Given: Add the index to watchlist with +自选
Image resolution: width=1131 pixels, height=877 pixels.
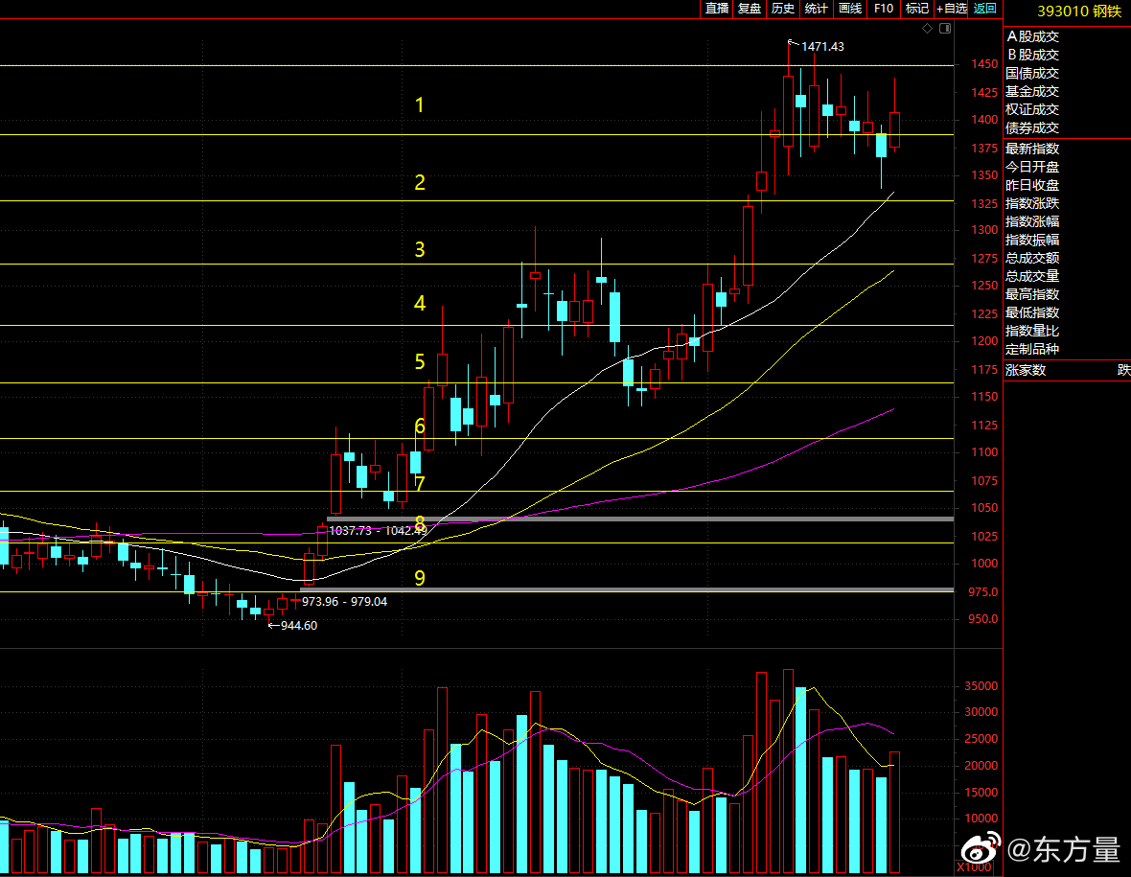Looking at the screenshot, I should (x=952, y=9).
